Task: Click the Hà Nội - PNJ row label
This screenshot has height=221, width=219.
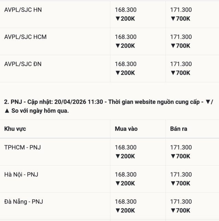Action: [x=21, y=174]
